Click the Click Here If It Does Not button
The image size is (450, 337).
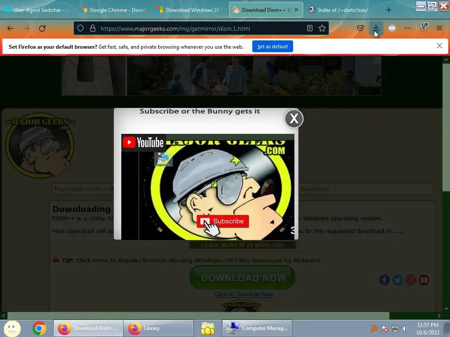243,245
